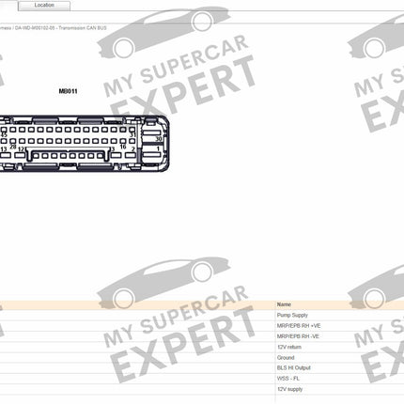Switch to the Location tab
The width and height of the screenshot is (404, 404).
click(x=44, y=6)
